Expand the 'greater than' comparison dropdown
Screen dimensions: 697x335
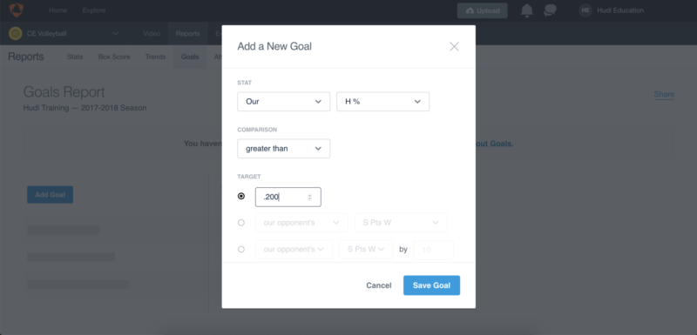click(x=284, y=149)
